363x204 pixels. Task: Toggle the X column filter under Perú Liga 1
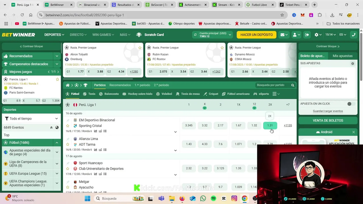click(204, 108)
